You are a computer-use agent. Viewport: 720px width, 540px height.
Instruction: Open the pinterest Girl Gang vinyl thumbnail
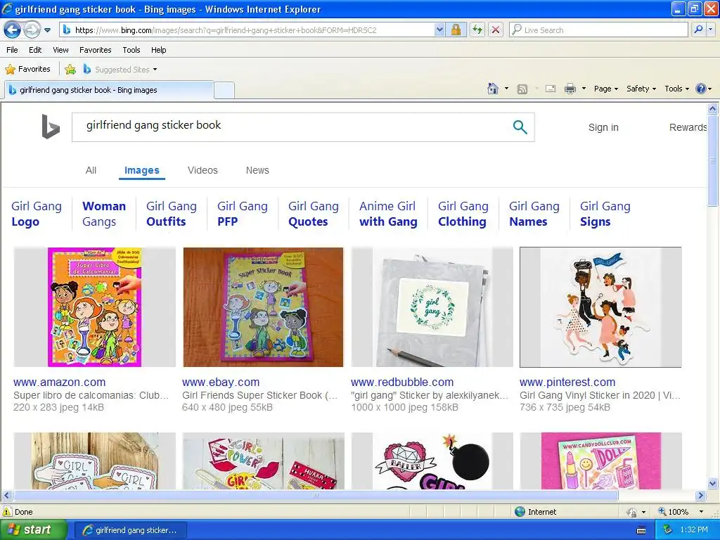tap(600, 307)
